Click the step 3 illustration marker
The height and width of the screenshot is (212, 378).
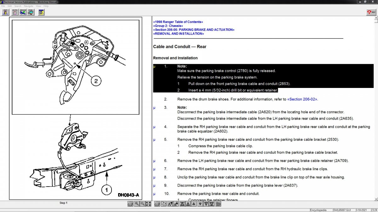pos(154,107)
